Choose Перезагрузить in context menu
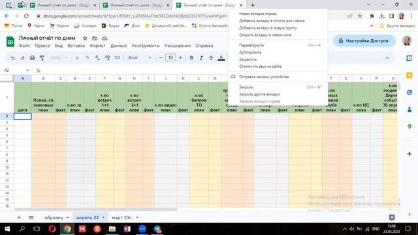The image size is (418, 235). (x=278, y=45)
